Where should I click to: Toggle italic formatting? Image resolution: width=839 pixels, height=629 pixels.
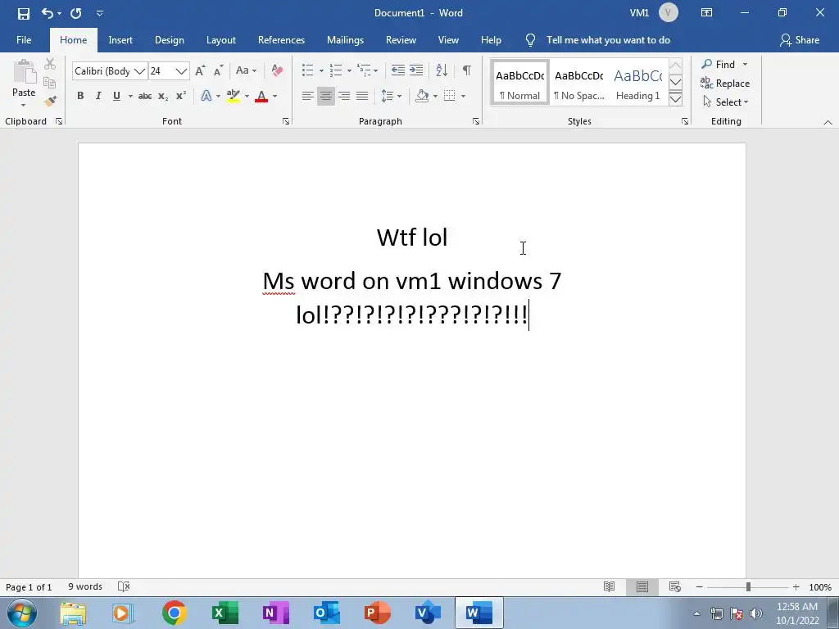point(98,97)
